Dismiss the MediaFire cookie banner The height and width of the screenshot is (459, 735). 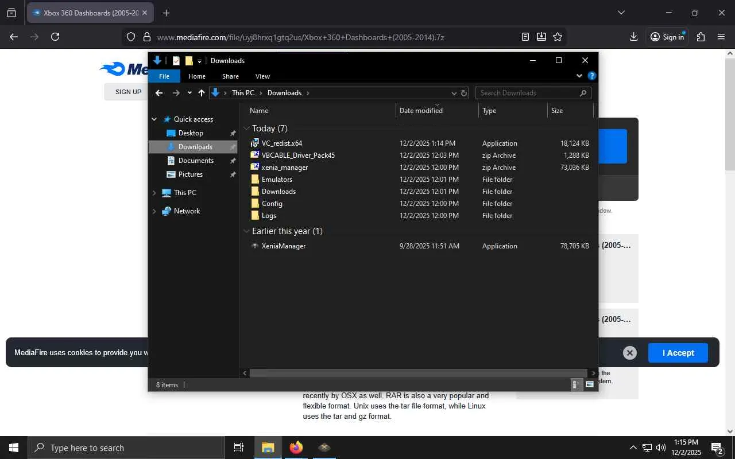630,353
